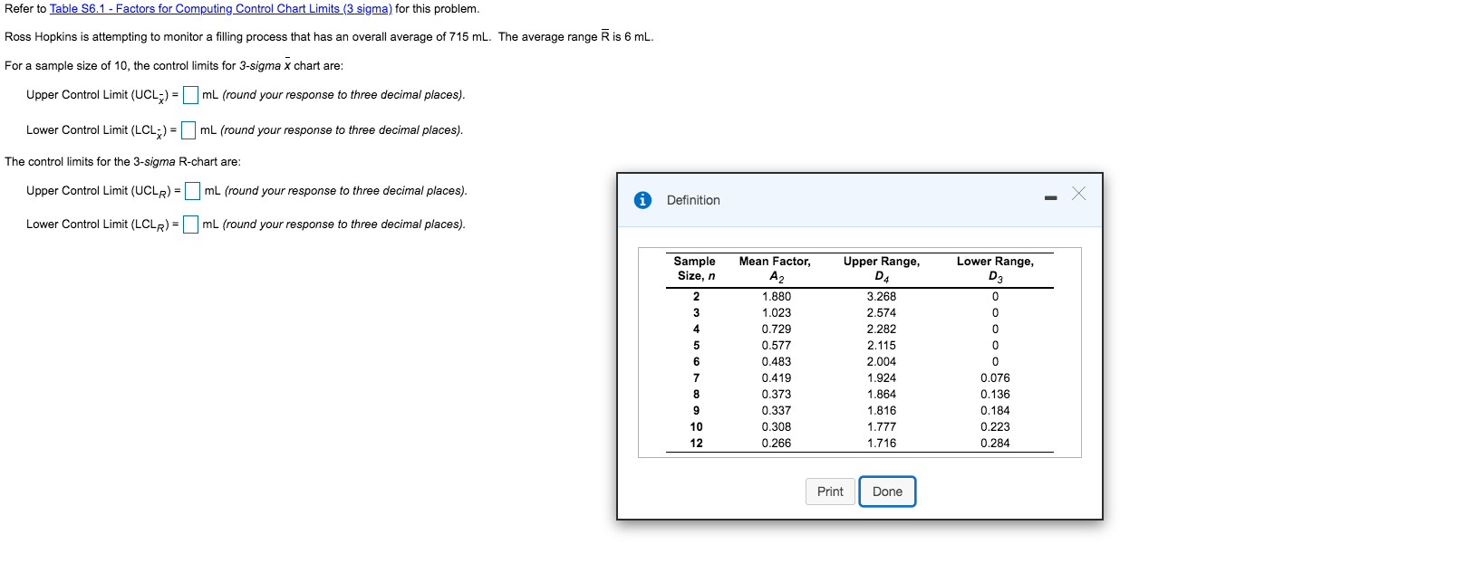Select the D4 value 2.282

881,329
